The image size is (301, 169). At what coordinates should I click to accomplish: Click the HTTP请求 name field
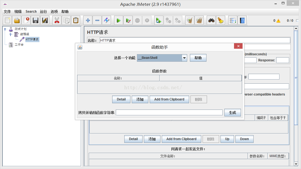(195, 40)
